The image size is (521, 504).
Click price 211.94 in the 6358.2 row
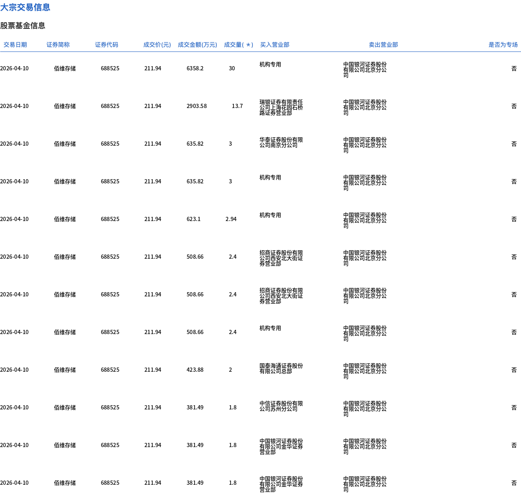pyautogui.click(x=153, y=68)
